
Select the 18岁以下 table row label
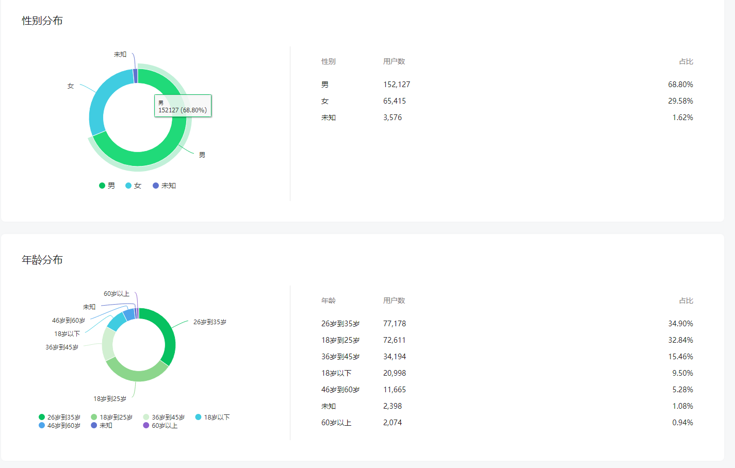click(336, 373)
